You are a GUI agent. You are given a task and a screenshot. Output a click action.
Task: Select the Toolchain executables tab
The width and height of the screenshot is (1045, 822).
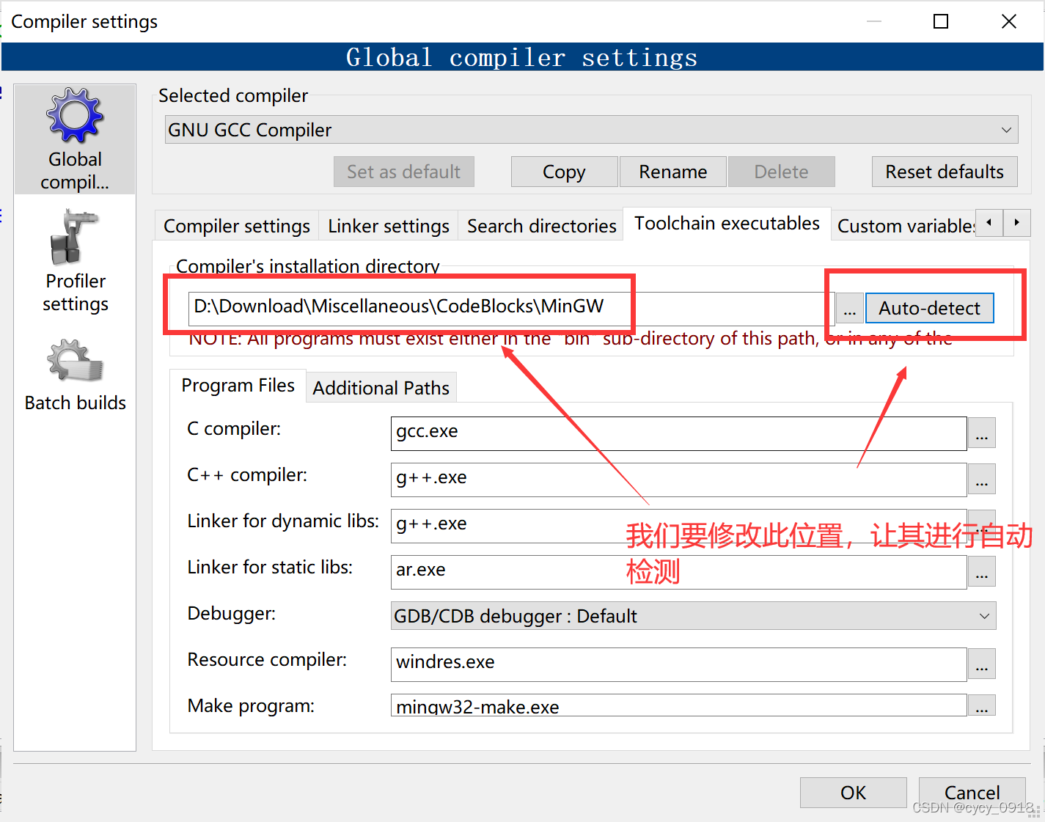point(727,224)
